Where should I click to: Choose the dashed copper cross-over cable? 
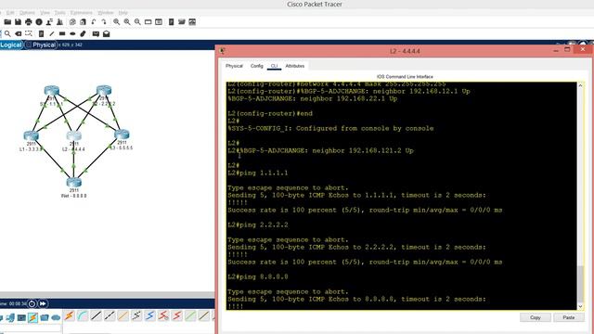tap(110, 315)
